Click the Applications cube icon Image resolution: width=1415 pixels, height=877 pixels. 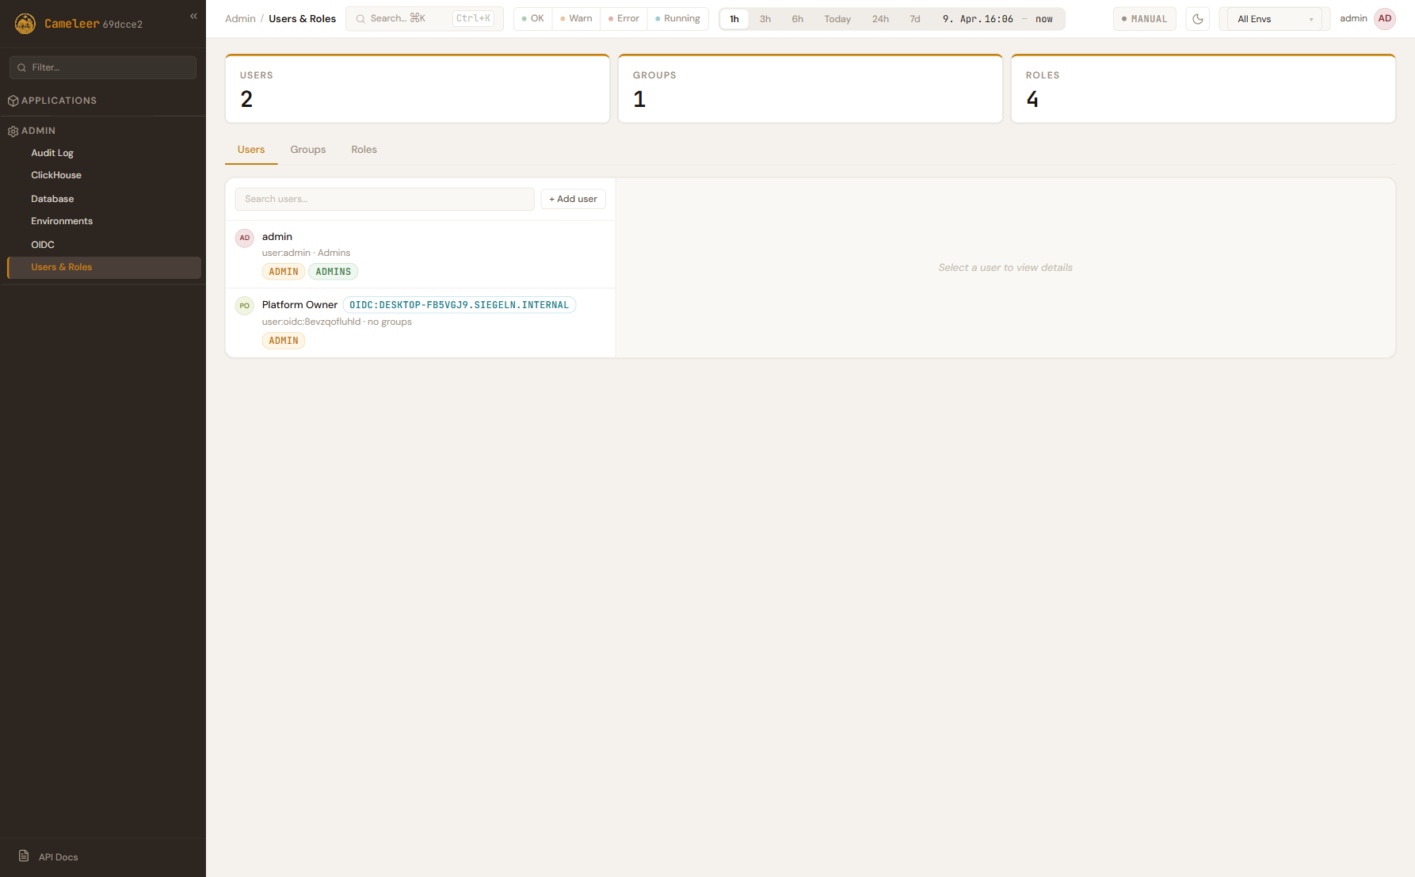13,101
